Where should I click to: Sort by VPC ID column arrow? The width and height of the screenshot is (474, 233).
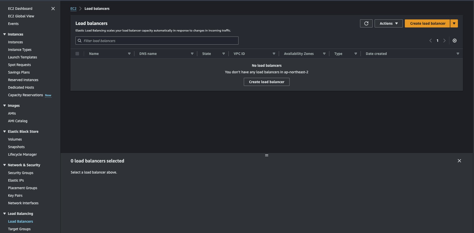pyautogui.click(x=274, y=54)
